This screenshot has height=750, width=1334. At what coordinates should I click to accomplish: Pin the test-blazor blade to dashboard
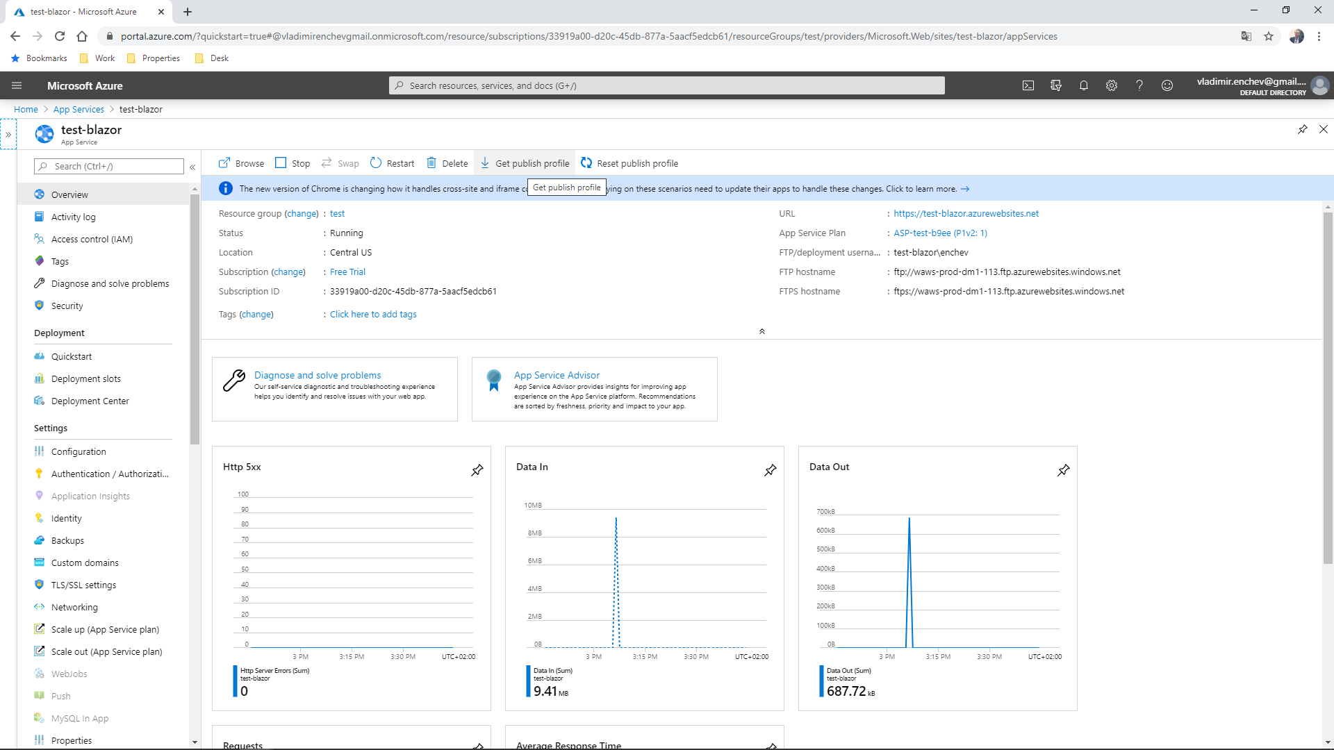click(x=1303, y=129)
